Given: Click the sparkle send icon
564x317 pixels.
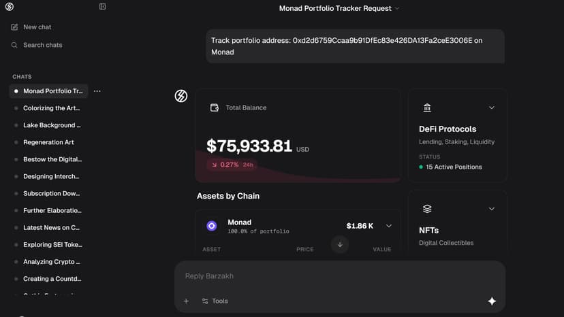Looking at the screenshot, I should 492,301.
